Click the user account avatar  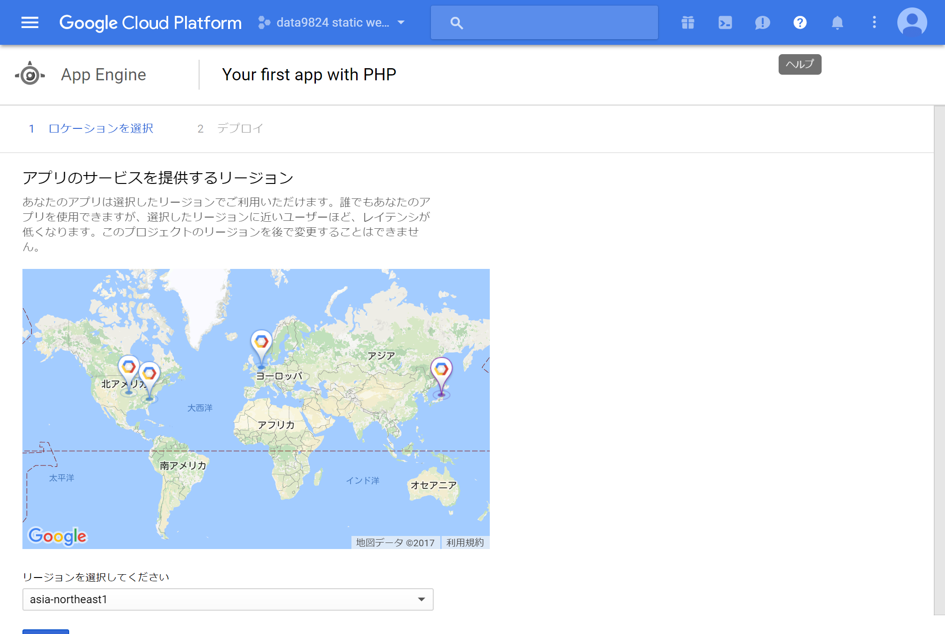(912, 22)
